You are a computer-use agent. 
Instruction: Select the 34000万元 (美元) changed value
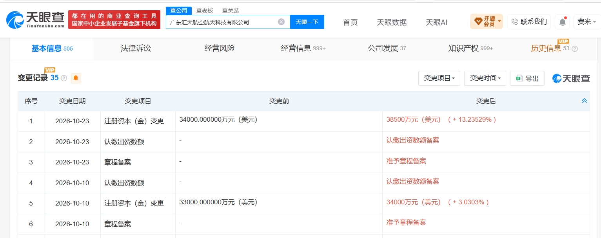(x=414, y=202)
